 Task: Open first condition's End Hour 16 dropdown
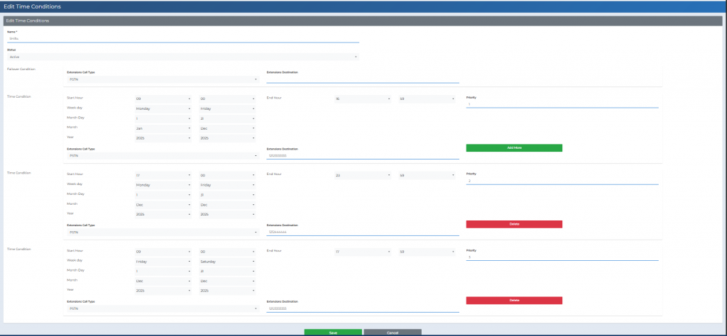click(x=362, y=99)
